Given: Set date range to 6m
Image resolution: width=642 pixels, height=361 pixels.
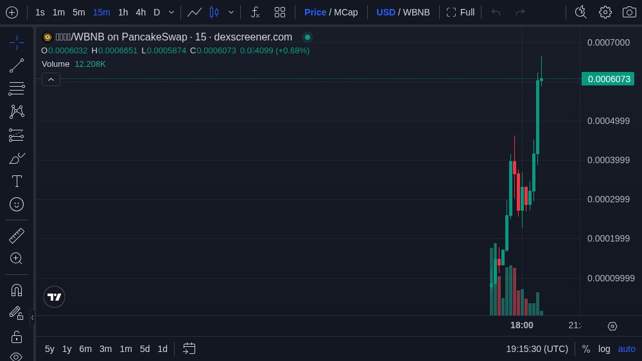Looking at the screenshot, I should pyautogui.click(x=85, y=349).
